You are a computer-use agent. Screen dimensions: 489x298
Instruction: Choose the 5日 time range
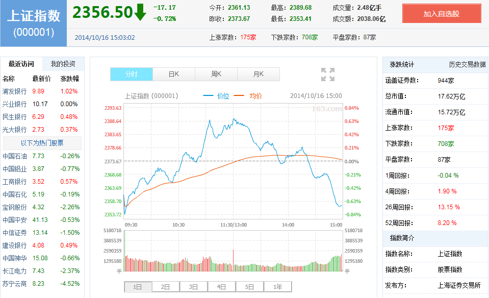249,287
